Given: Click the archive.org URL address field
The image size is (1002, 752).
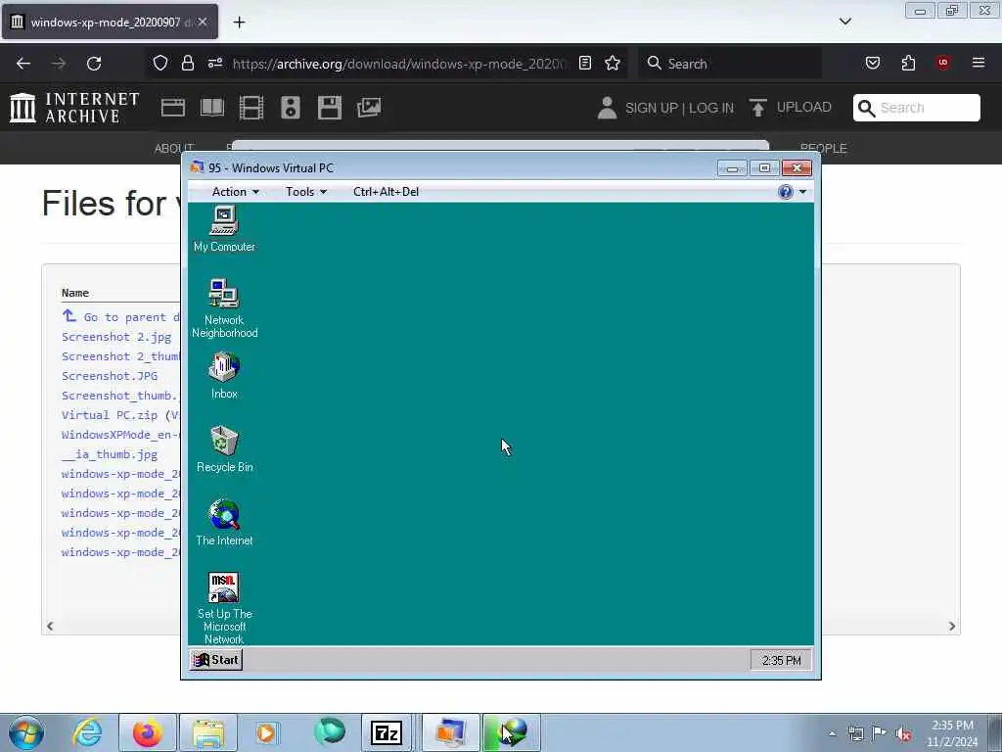Looking at the screenshot, I should (x=399, y=64).
